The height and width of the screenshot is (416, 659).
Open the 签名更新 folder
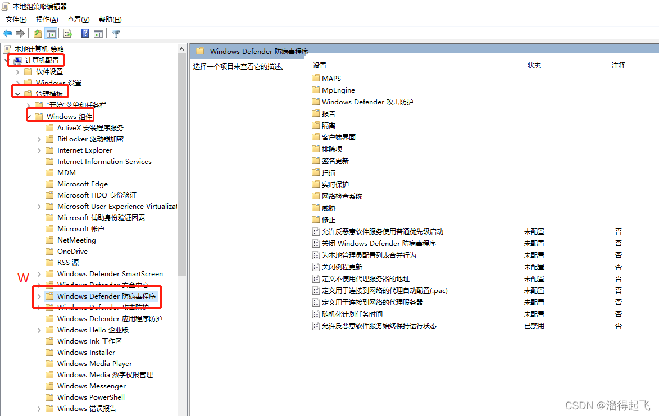coord(331,161)
